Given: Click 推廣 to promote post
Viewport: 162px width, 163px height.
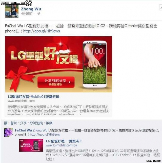Looking at the screenshot, I should point(49,123).
